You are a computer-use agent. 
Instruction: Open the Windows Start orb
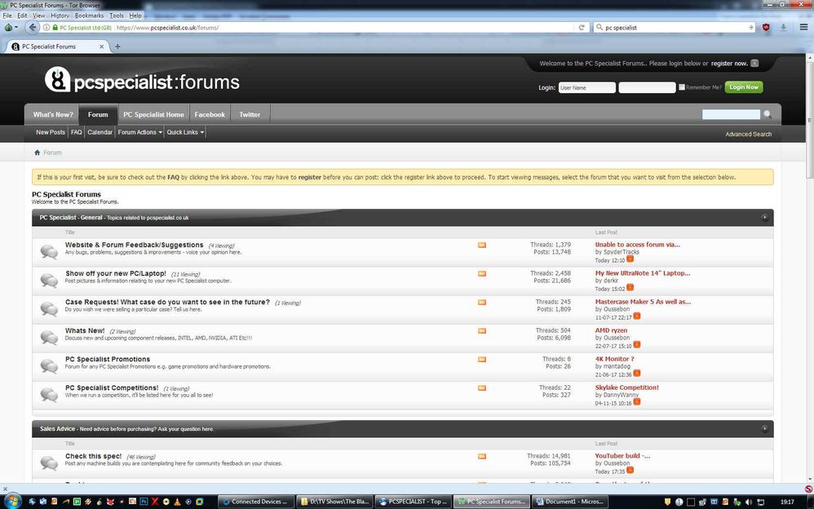point(11,502)
